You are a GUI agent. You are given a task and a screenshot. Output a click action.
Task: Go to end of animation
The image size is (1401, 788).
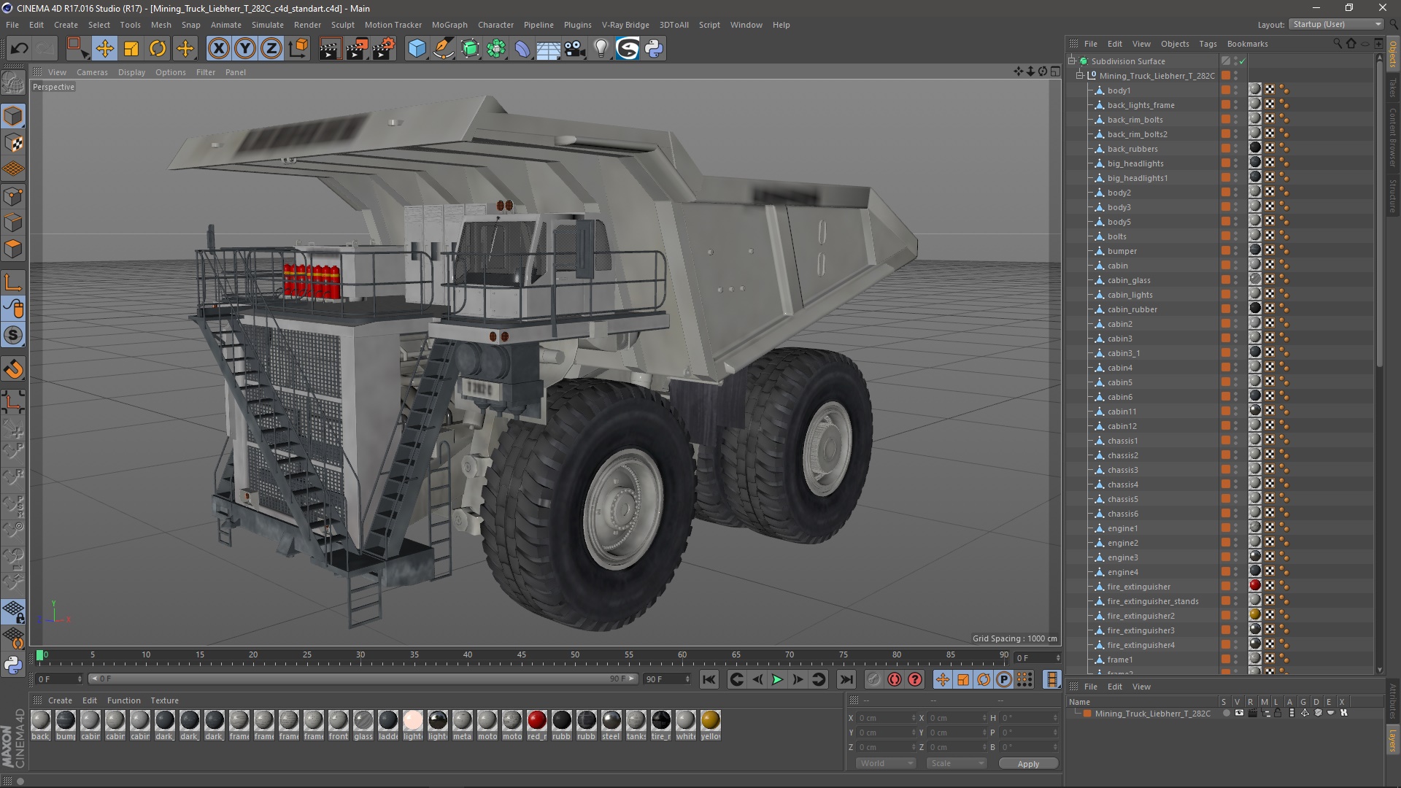[846, 679]
